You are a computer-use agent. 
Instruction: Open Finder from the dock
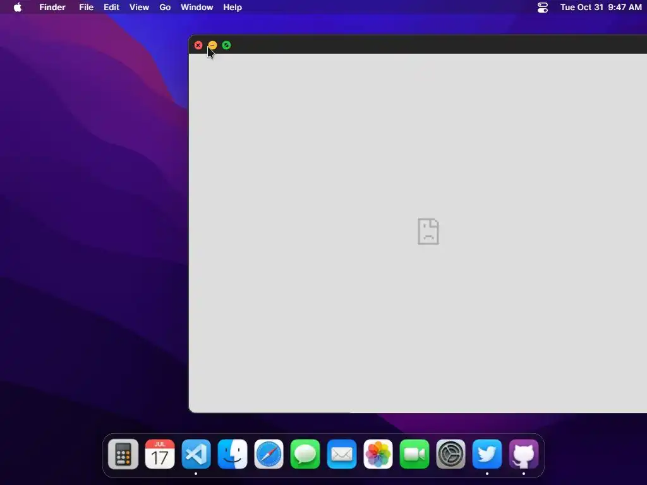233,454
